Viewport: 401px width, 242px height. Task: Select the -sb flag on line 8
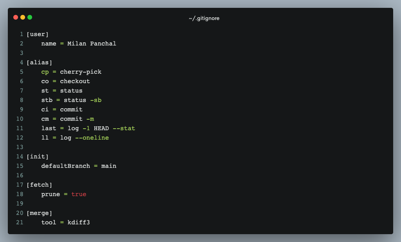pos(97,100)
